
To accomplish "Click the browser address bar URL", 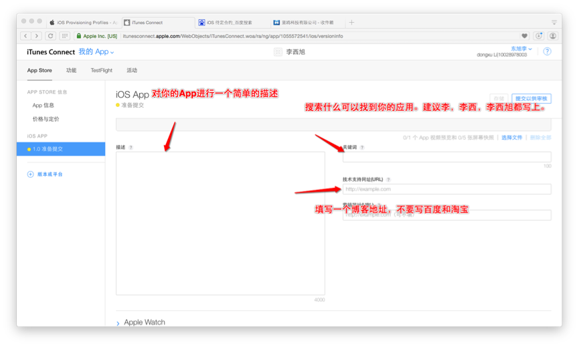I will coord(233,36).
